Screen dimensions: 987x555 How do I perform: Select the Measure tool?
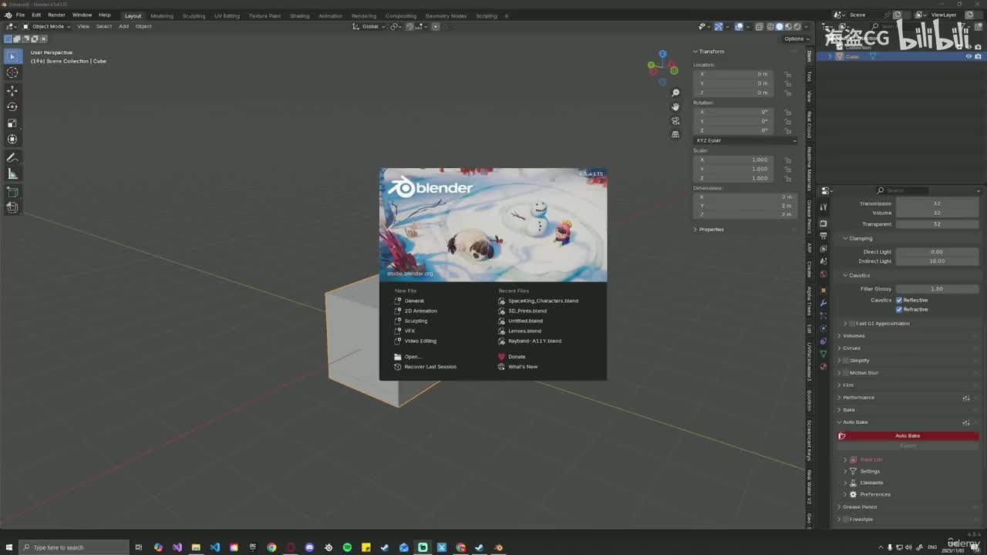(x=12, y=174)
